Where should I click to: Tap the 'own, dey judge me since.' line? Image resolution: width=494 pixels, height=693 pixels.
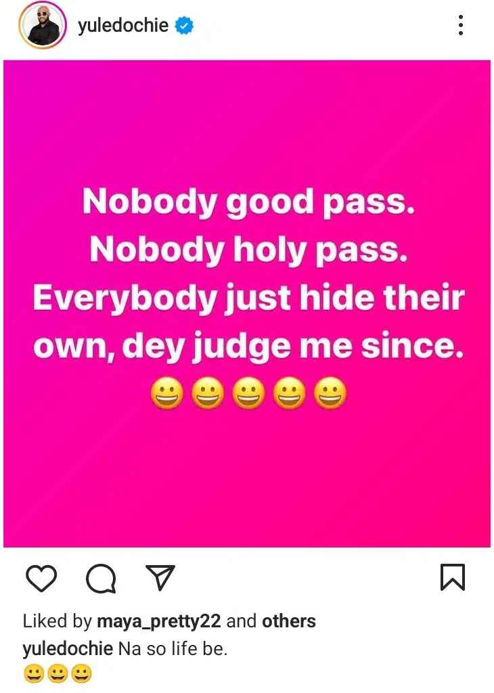point(248,346)
